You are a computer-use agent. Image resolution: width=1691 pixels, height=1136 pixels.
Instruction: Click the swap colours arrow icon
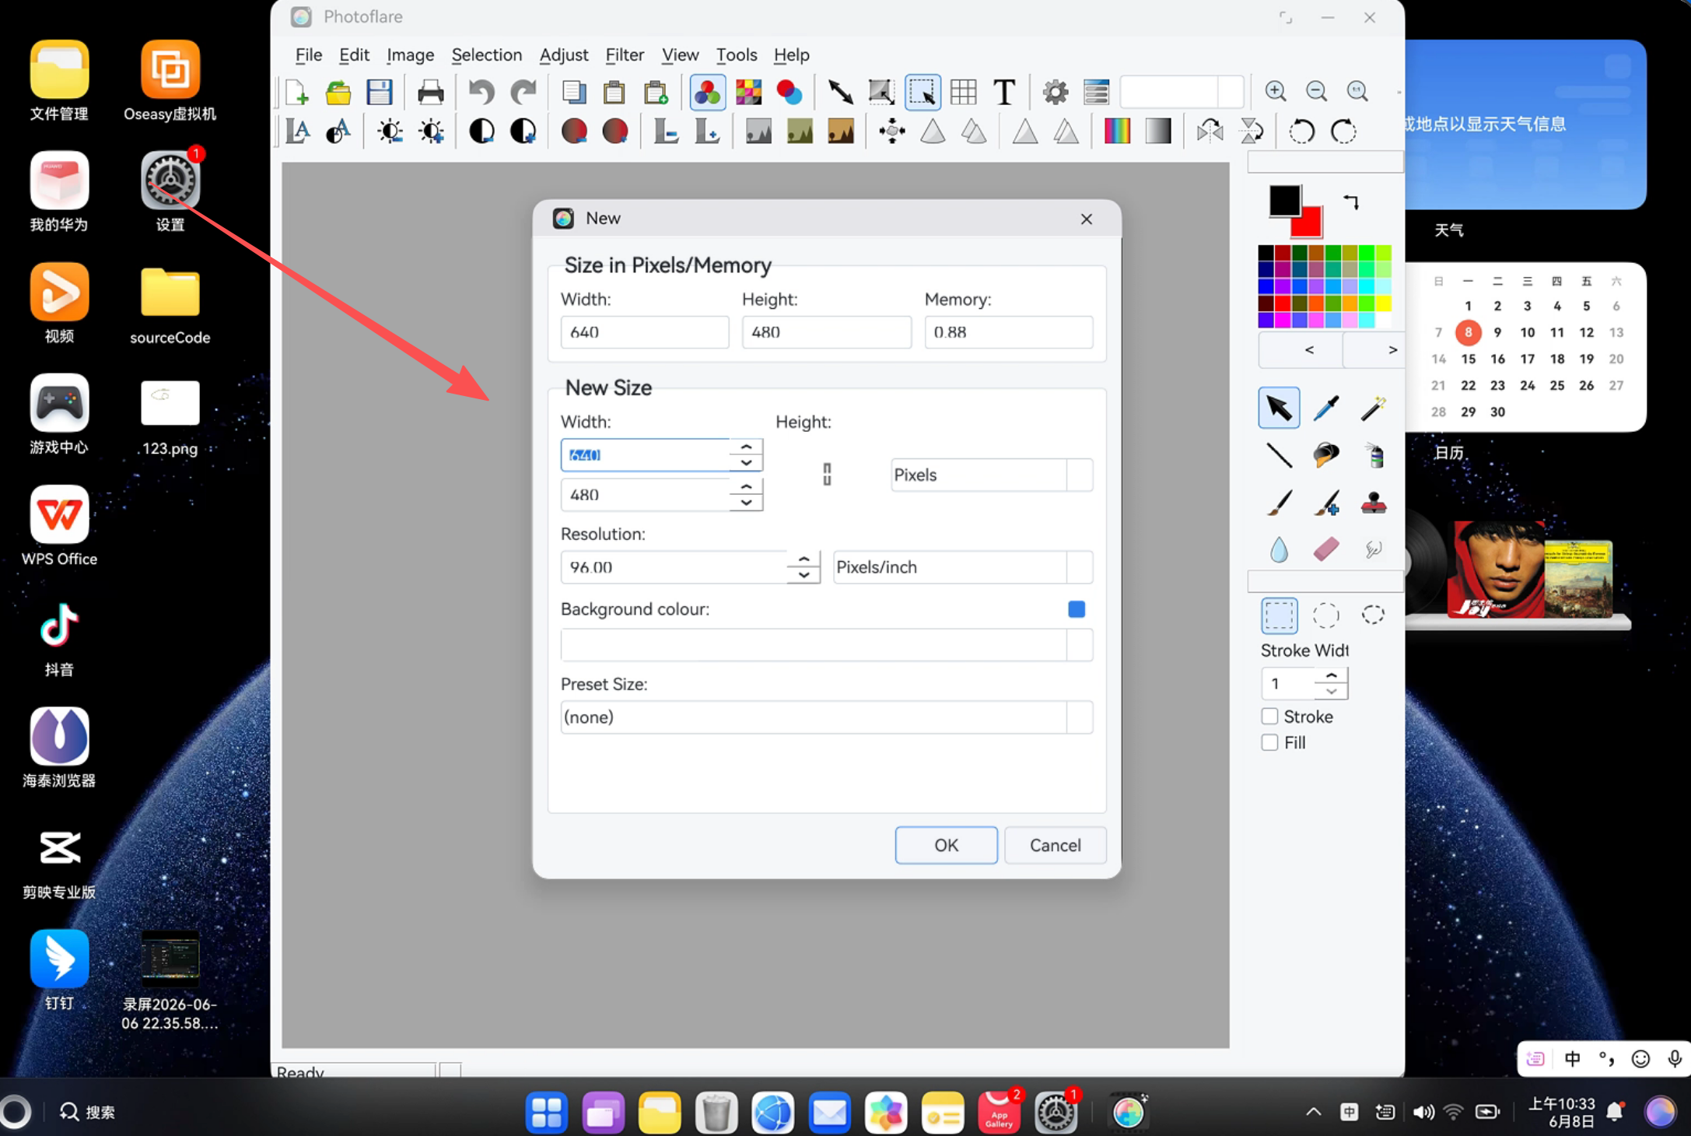point(1352,202)
